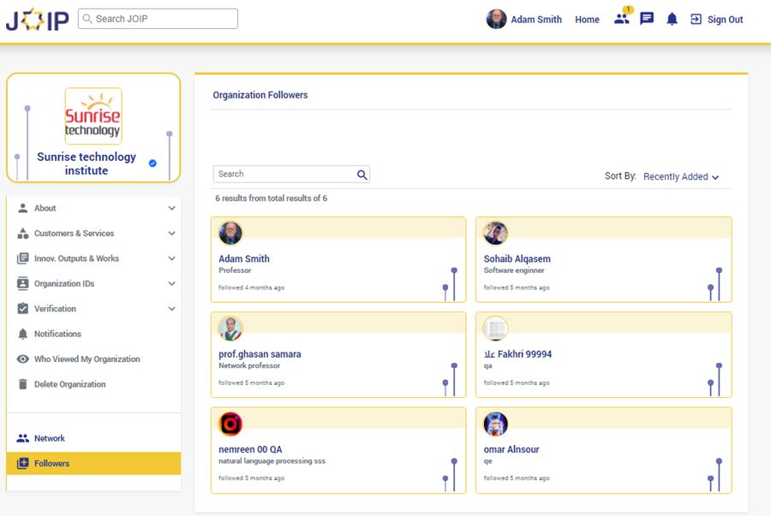Image resolution: width=771 pixels, height=516 pixels.
Task: Click the Sunrise technology logo image
Action: click(x=93, y=116)
